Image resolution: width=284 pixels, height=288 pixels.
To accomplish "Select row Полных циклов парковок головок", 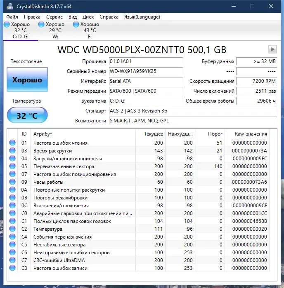I will (x=138, y=221).
